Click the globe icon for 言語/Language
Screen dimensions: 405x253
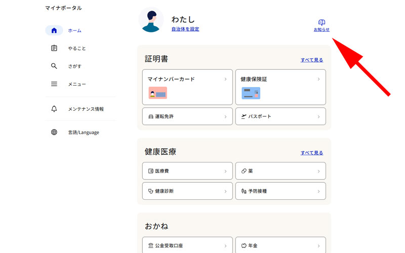pos(54,132)
